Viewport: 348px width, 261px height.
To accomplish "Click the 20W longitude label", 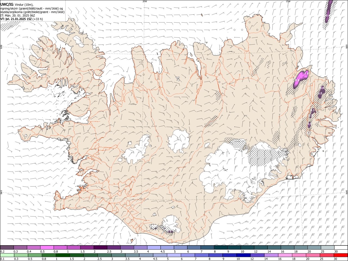I will tap(145, 1).
